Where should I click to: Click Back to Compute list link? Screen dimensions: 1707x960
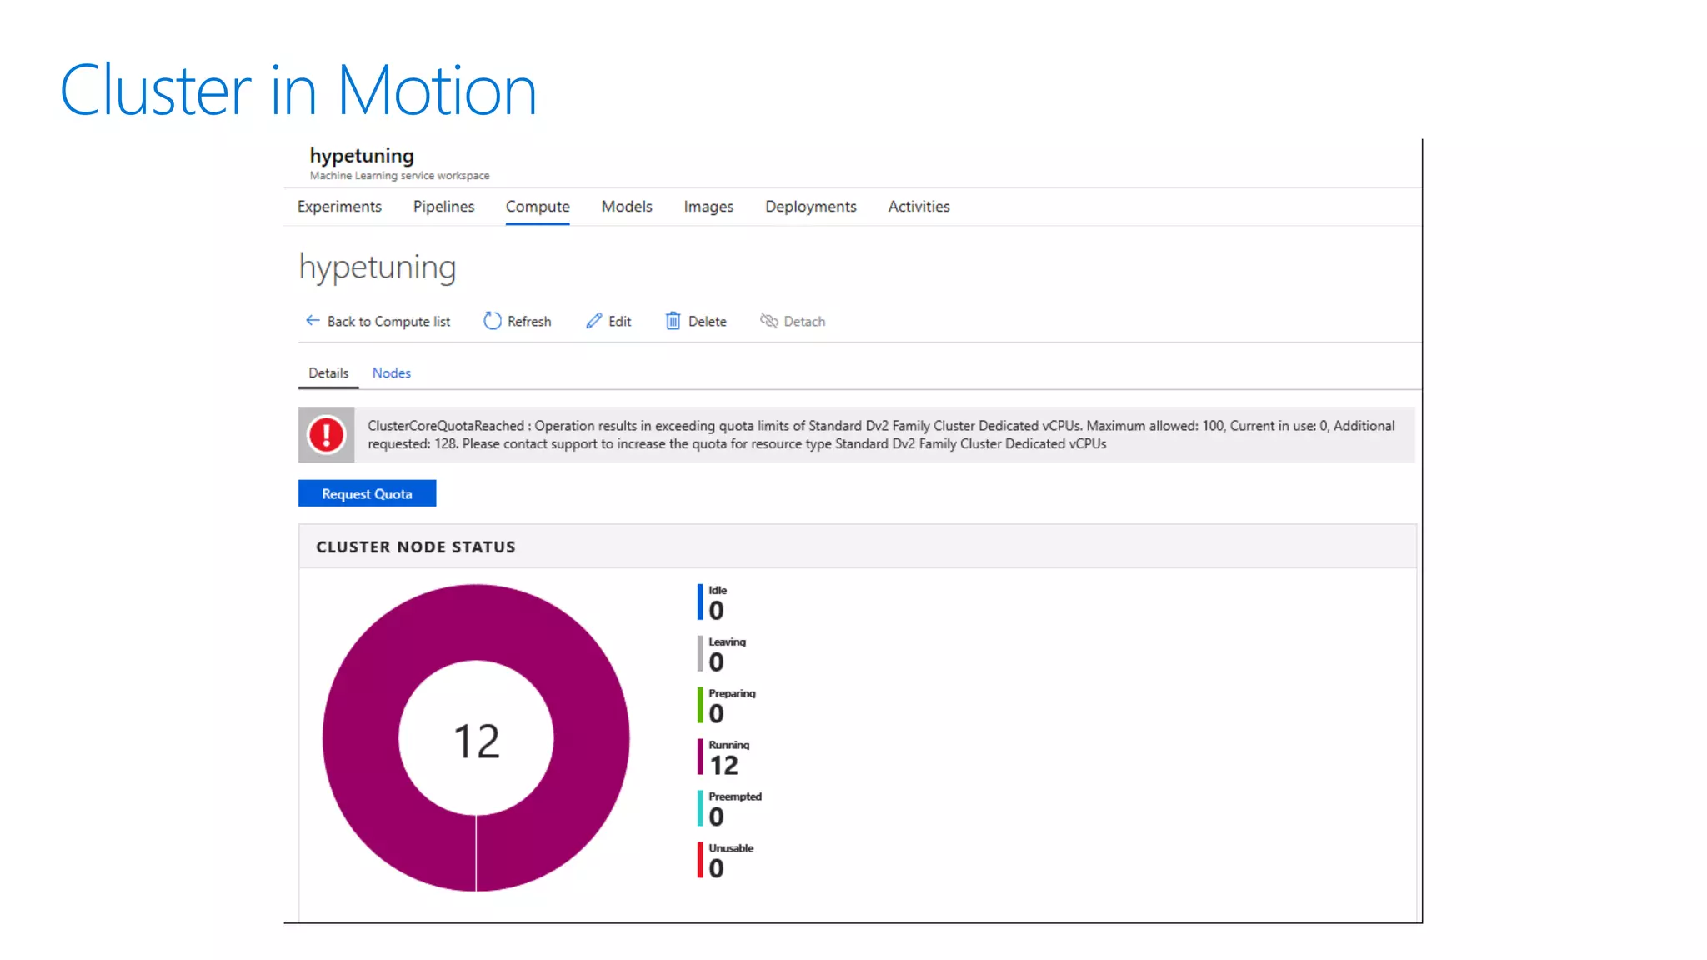388,322
